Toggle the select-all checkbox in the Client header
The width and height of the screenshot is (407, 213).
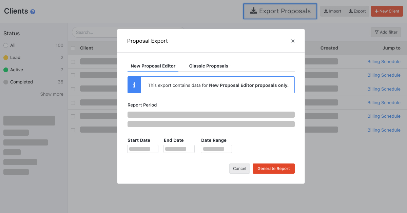pos(73,48)
